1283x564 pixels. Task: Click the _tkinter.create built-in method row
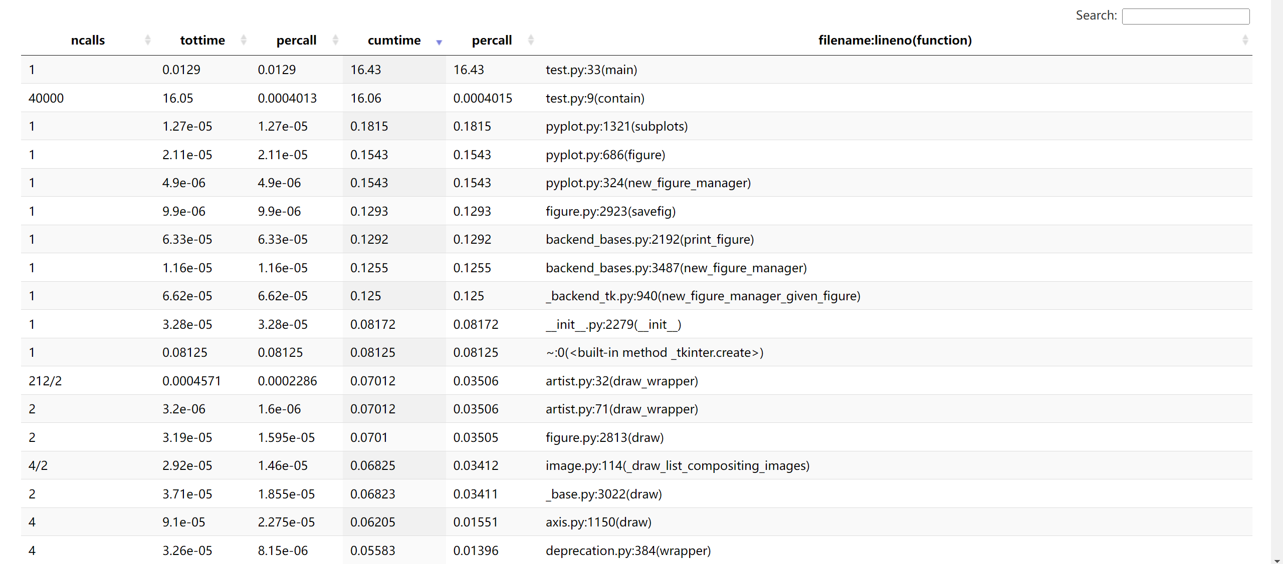tap(654, 352)
